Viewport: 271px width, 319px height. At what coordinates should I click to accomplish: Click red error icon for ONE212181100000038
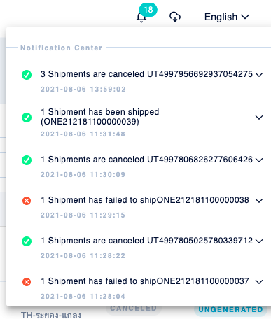pyautogui.click(x=27, y=201)
